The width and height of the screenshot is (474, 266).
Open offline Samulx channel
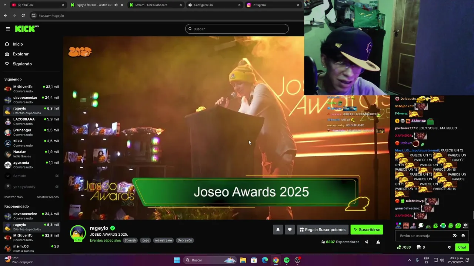point(31,176)
